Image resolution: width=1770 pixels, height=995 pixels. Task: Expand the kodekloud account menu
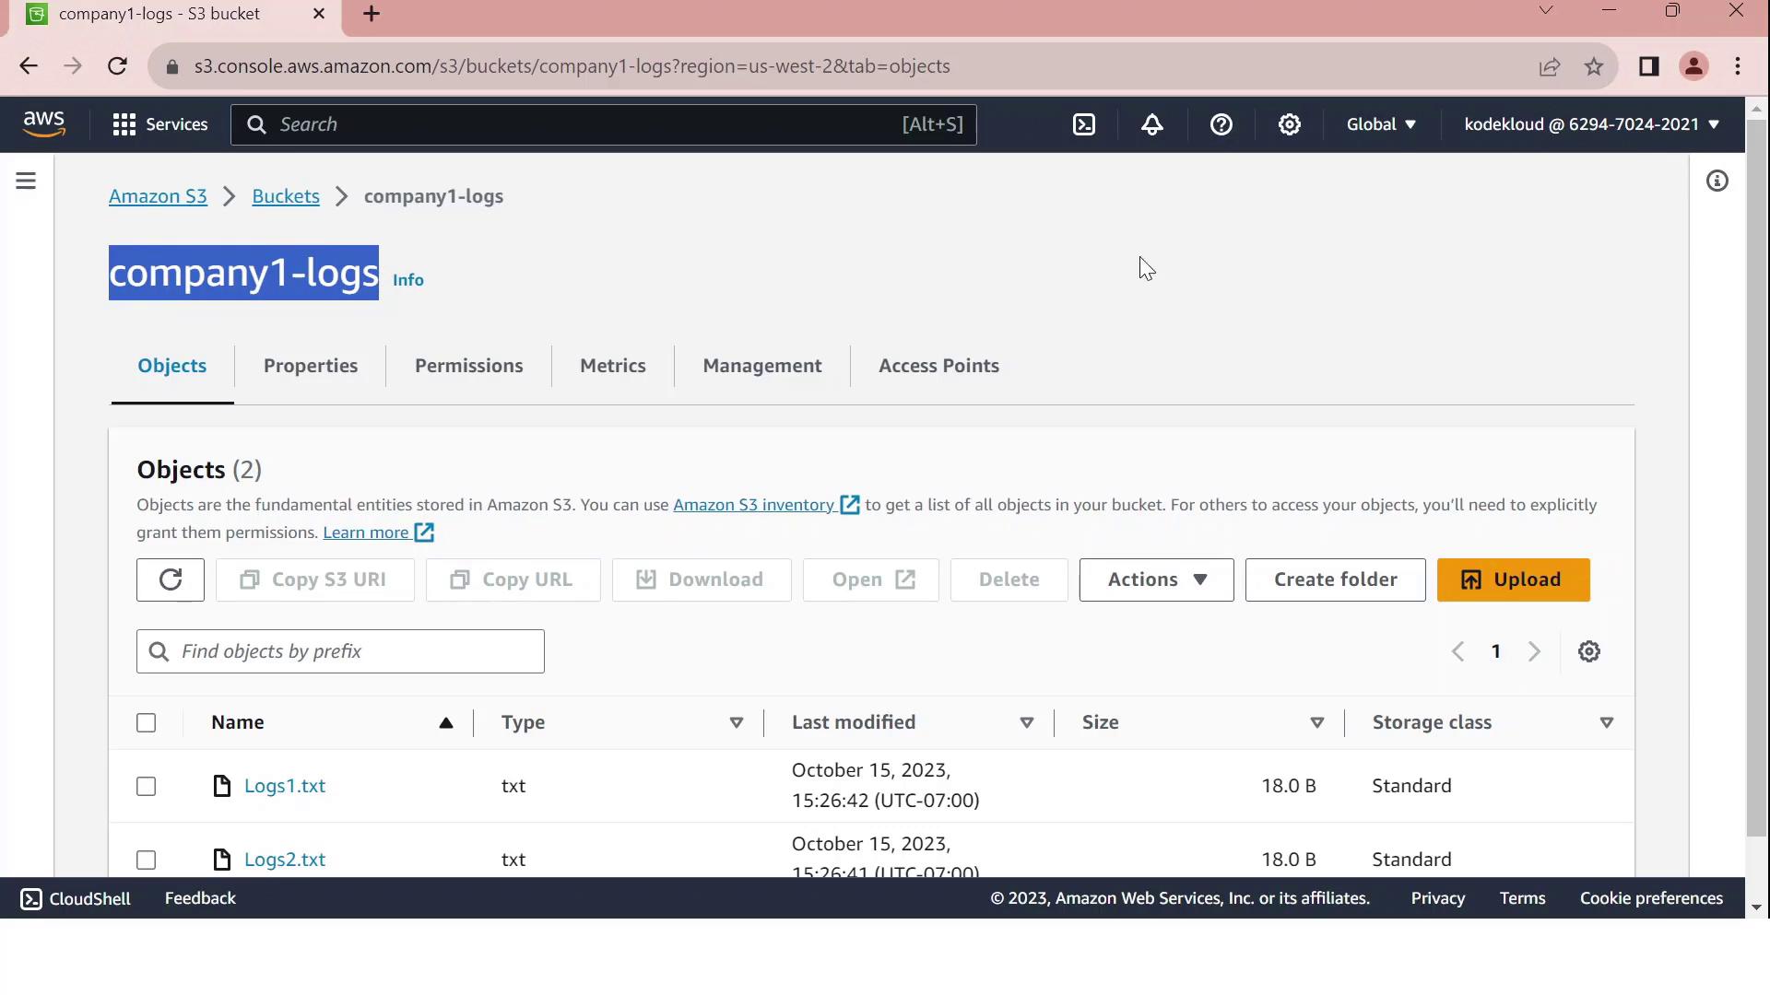(x=1591, y=124)
